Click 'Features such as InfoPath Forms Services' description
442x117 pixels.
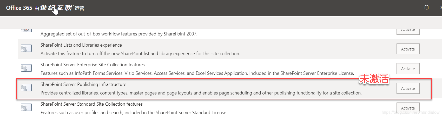(197, 73)
